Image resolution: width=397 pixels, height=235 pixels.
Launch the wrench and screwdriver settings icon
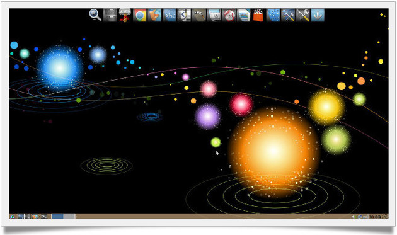pos(303,15)
